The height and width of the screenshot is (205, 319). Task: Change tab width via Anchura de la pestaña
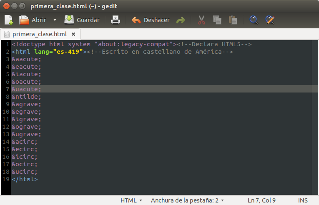click(x=187, y=200)
